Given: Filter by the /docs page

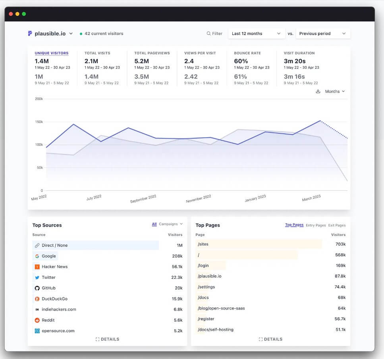Looking at the screenshot, I should tap(203, 298).
